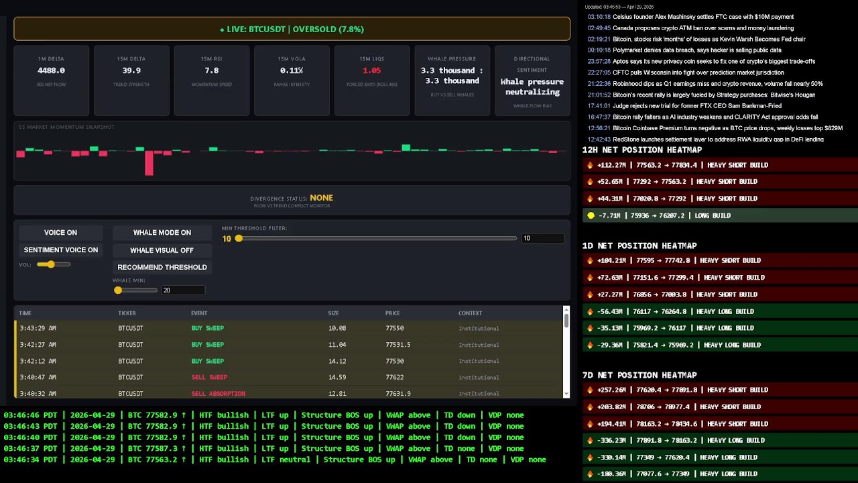Viewport: 858px width, 483px height.
Task: Open Judge rejects new trial FTX headline
Action: [x=697, y=106]
